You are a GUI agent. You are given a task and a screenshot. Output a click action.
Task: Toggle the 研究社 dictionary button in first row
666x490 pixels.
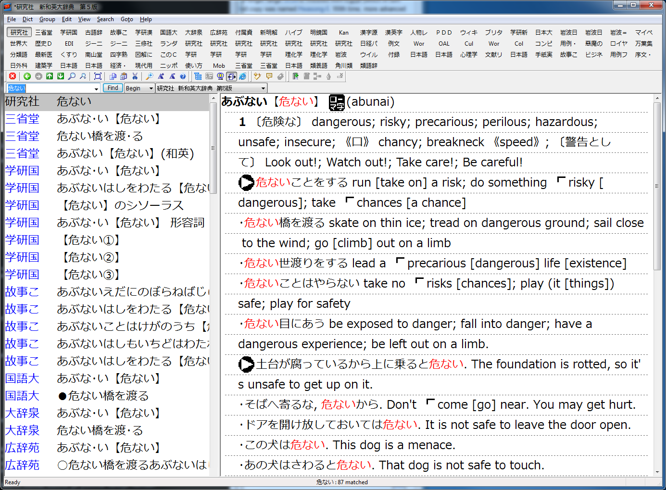(19, 32)
